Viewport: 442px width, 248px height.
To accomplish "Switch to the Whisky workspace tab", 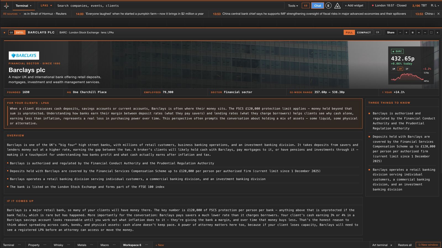I will (x=58, y=245).
